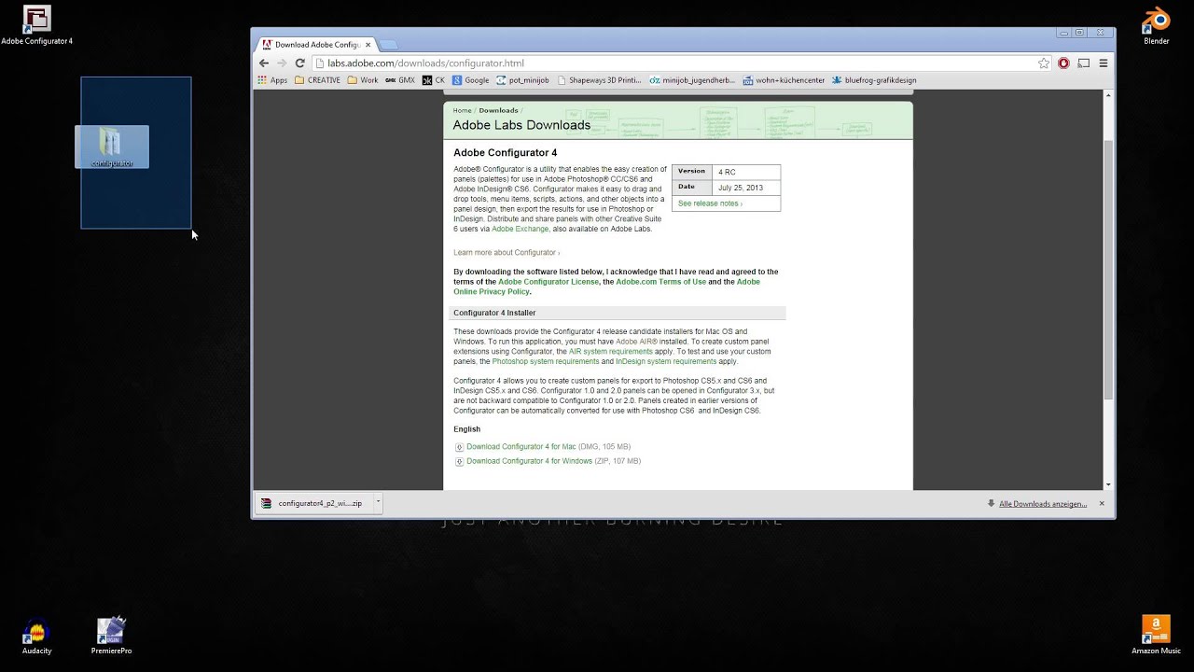Click the cast screen icon in toolbar
Viewport: 1194px width, 672px height.
coord(1083,63)
